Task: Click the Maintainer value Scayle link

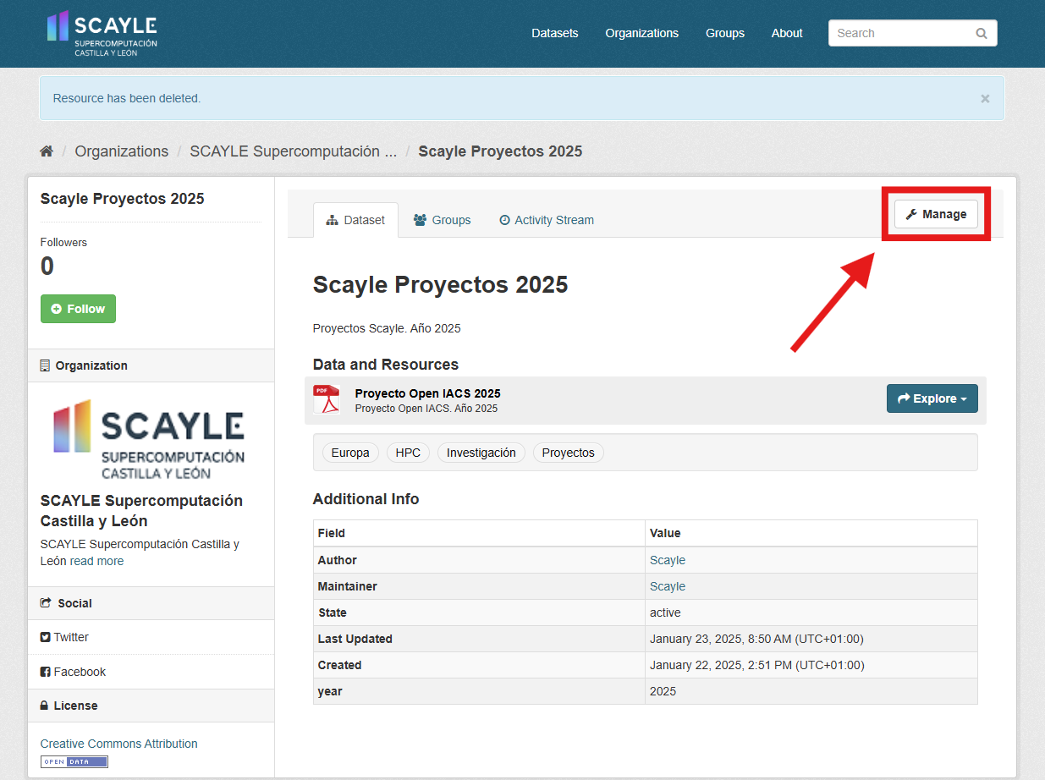Action: [668, 586]
